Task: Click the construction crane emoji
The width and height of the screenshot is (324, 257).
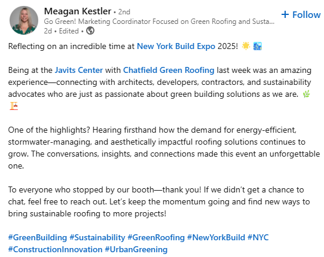Action: click(14, 106)
